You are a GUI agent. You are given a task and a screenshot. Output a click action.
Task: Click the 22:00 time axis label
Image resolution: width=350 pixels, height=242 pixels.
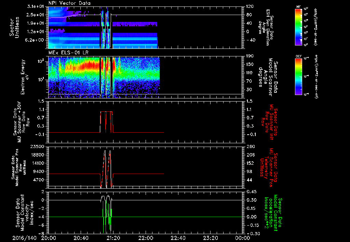146,238
